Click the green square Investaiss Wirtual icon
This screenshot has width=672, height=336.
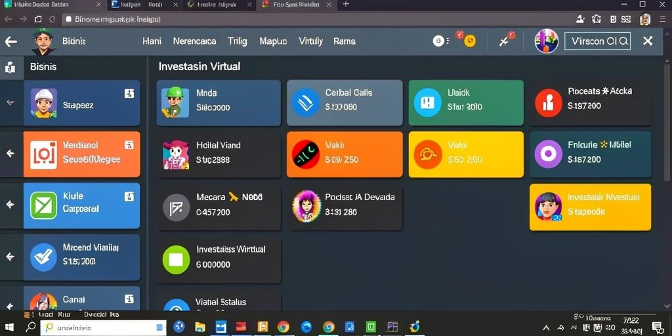pyautogui.click(x=176, y=260)
